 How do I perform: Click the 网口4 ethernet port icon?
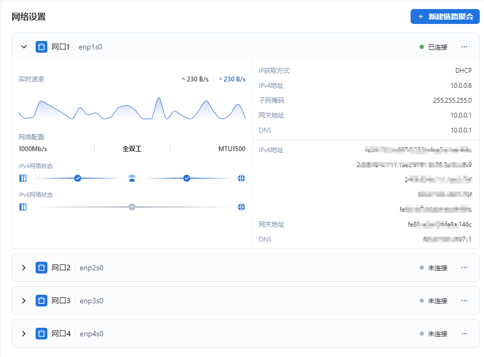click(41, 334)
